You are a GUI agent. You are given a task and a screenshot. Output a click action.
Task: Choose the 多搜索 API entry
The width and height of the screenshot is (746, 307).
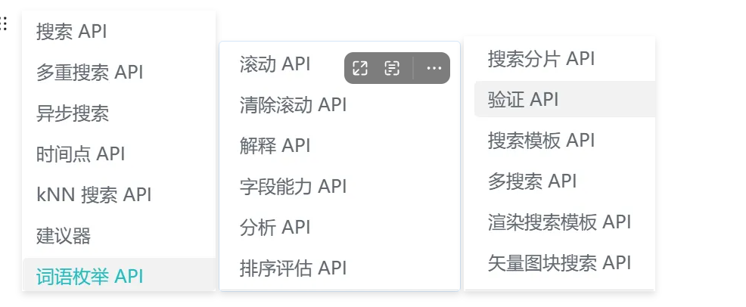click(x=533, y=181)
